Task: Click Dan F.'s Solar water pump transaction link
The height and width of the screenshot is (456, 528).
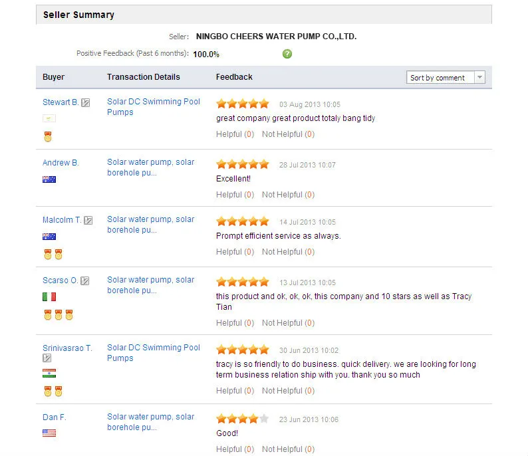Action: click(150, 422)
